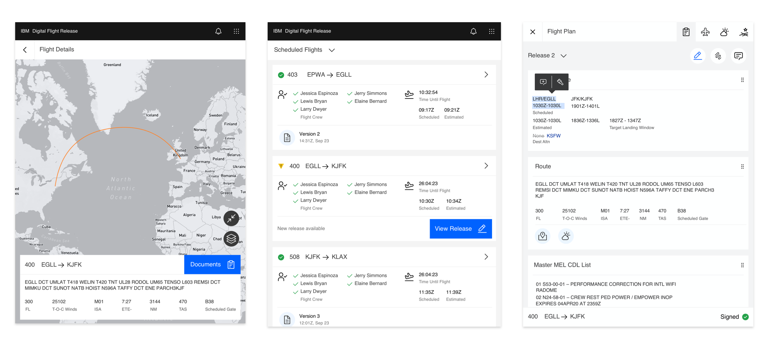Show route map via pin icon

coord(542,236)
